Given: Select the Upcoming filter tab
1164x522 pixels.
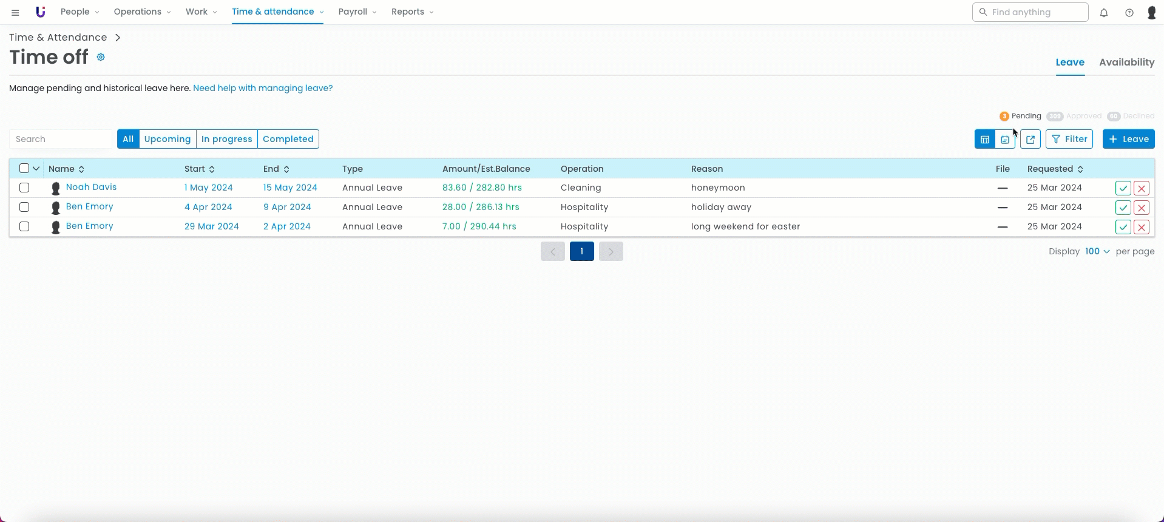Looking at the screenshot, I should point(167,139).
